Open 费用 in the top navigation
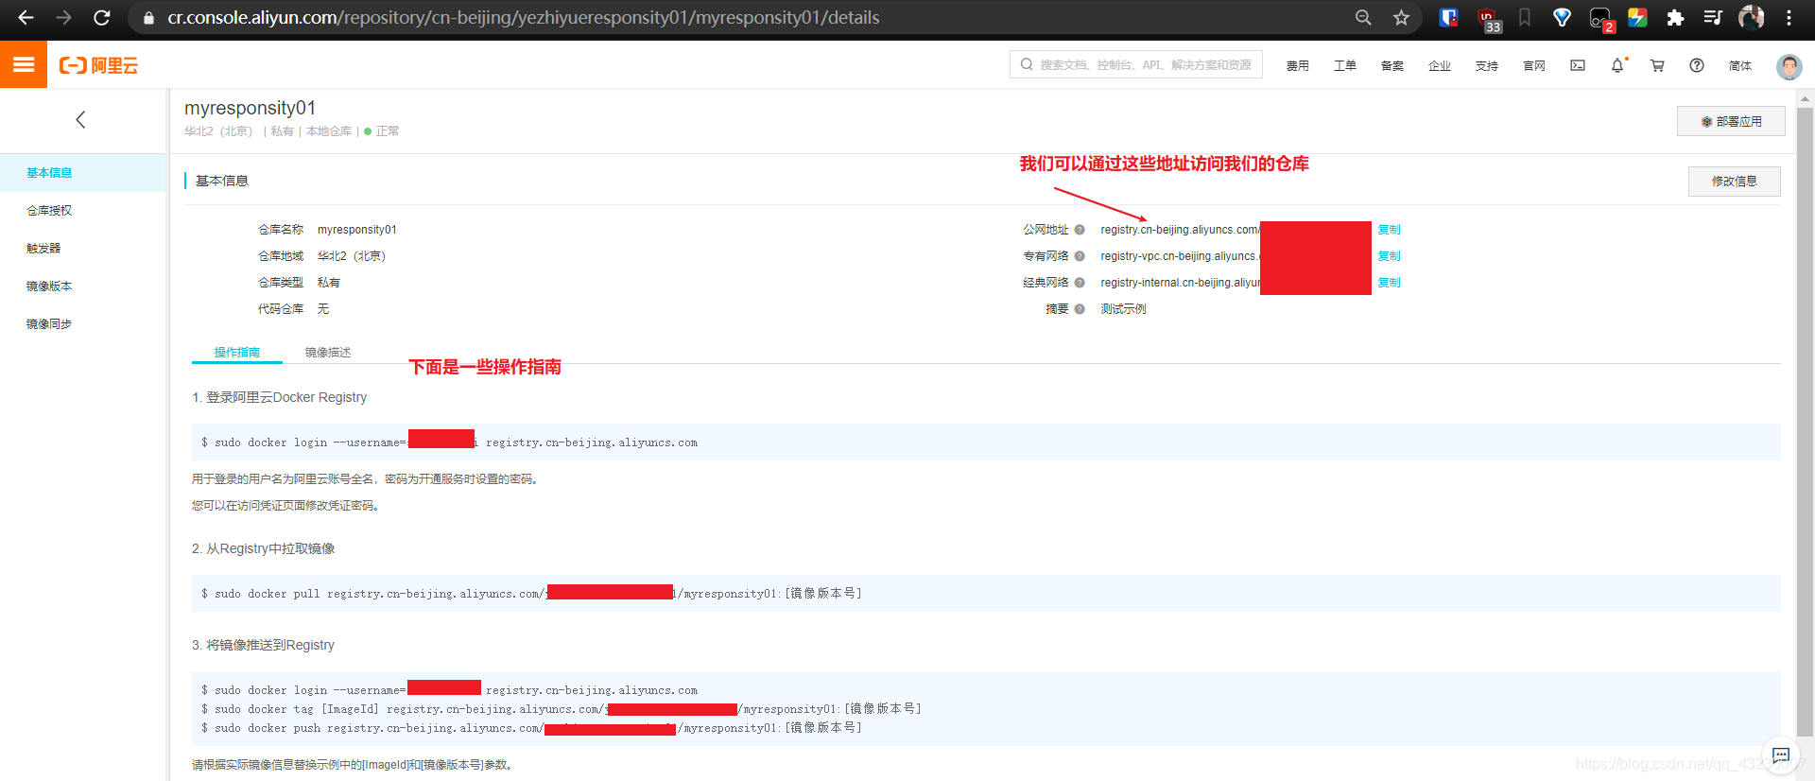The height and width of the screenshot is (781, 1815). [1298, 66]
